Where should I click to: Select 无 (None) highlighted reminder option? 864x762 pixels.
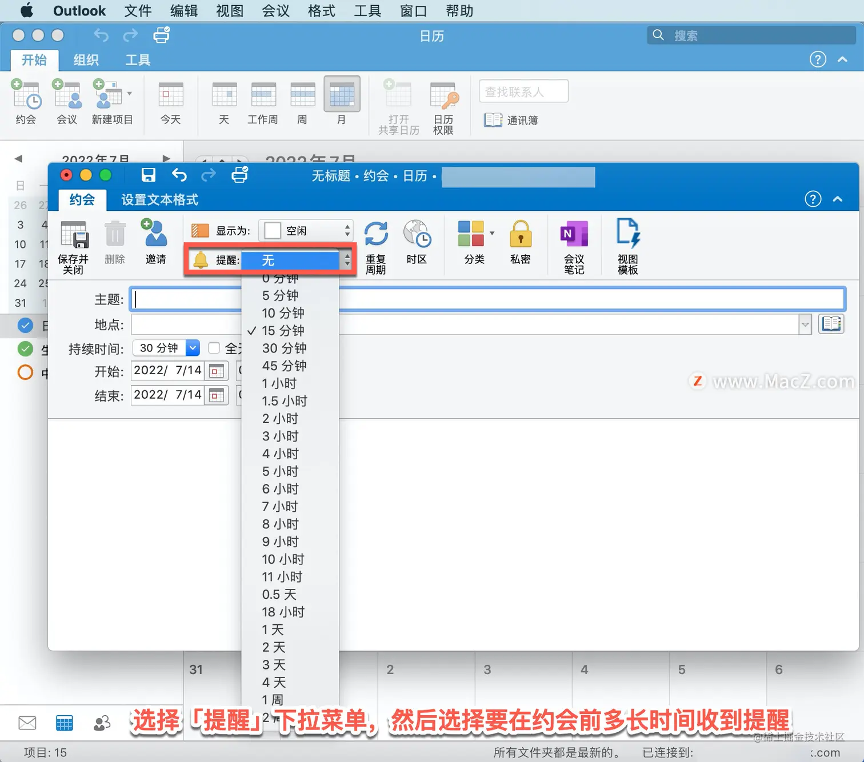290,260
